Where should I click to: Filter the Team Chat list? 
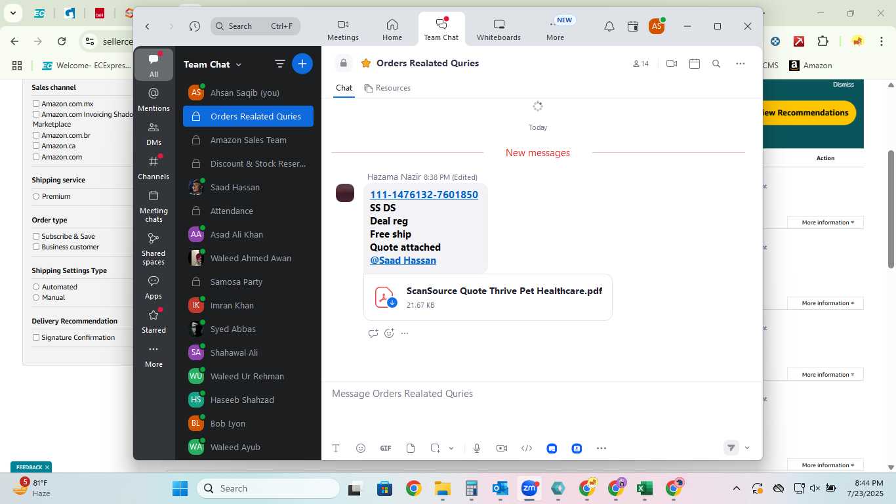point(280,64)
